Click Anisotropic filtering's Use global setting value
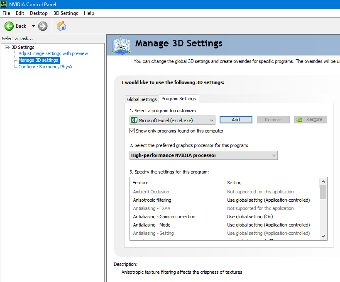340x282 pixels. click(269, 200)
